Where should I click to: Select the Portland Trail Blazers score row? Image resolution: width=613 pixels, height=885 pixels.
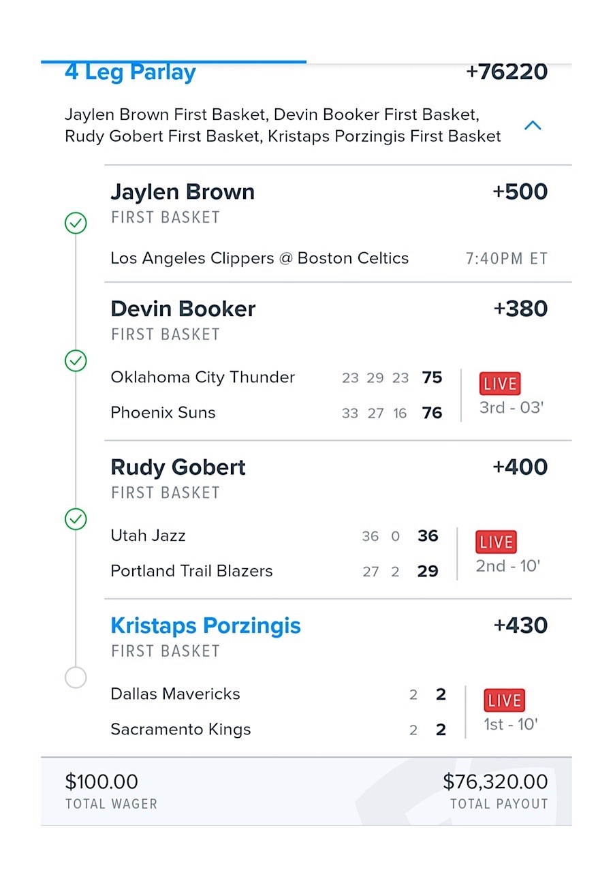274,571
